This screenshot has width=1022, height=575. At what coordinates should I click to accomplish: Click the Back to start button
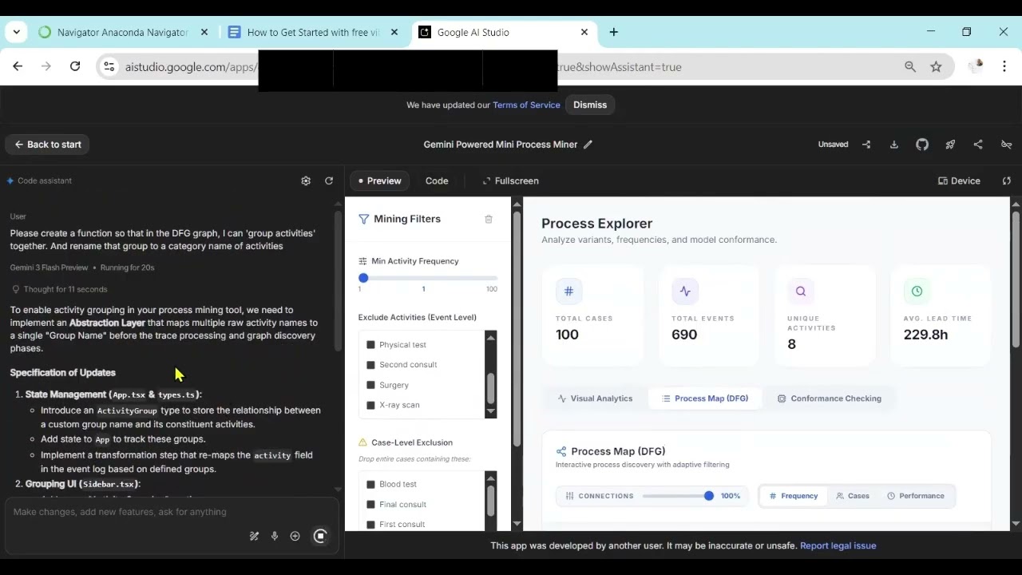click(48, 145)
